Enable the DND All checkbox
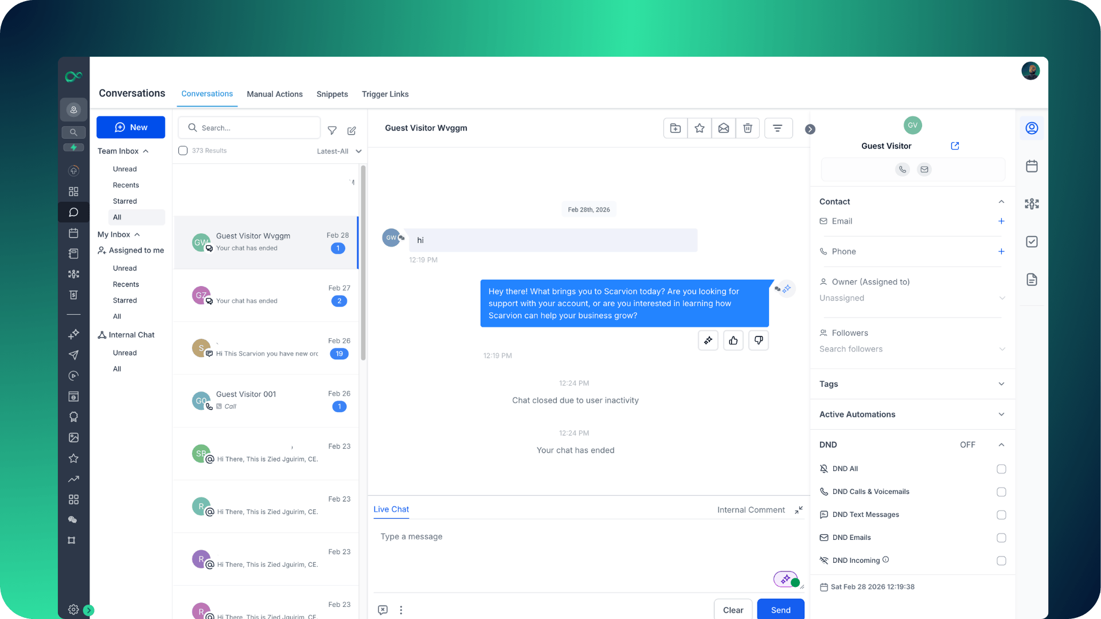The width and height of the screenshot is (1101, 619). [x=1001, y=469]
